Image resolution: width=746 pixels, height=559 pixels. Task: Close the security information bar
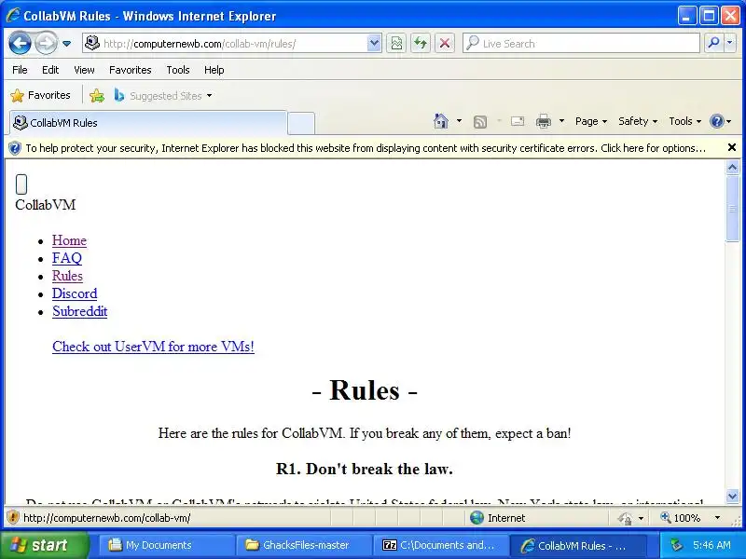pyautogui.click(x=732, y=147)
